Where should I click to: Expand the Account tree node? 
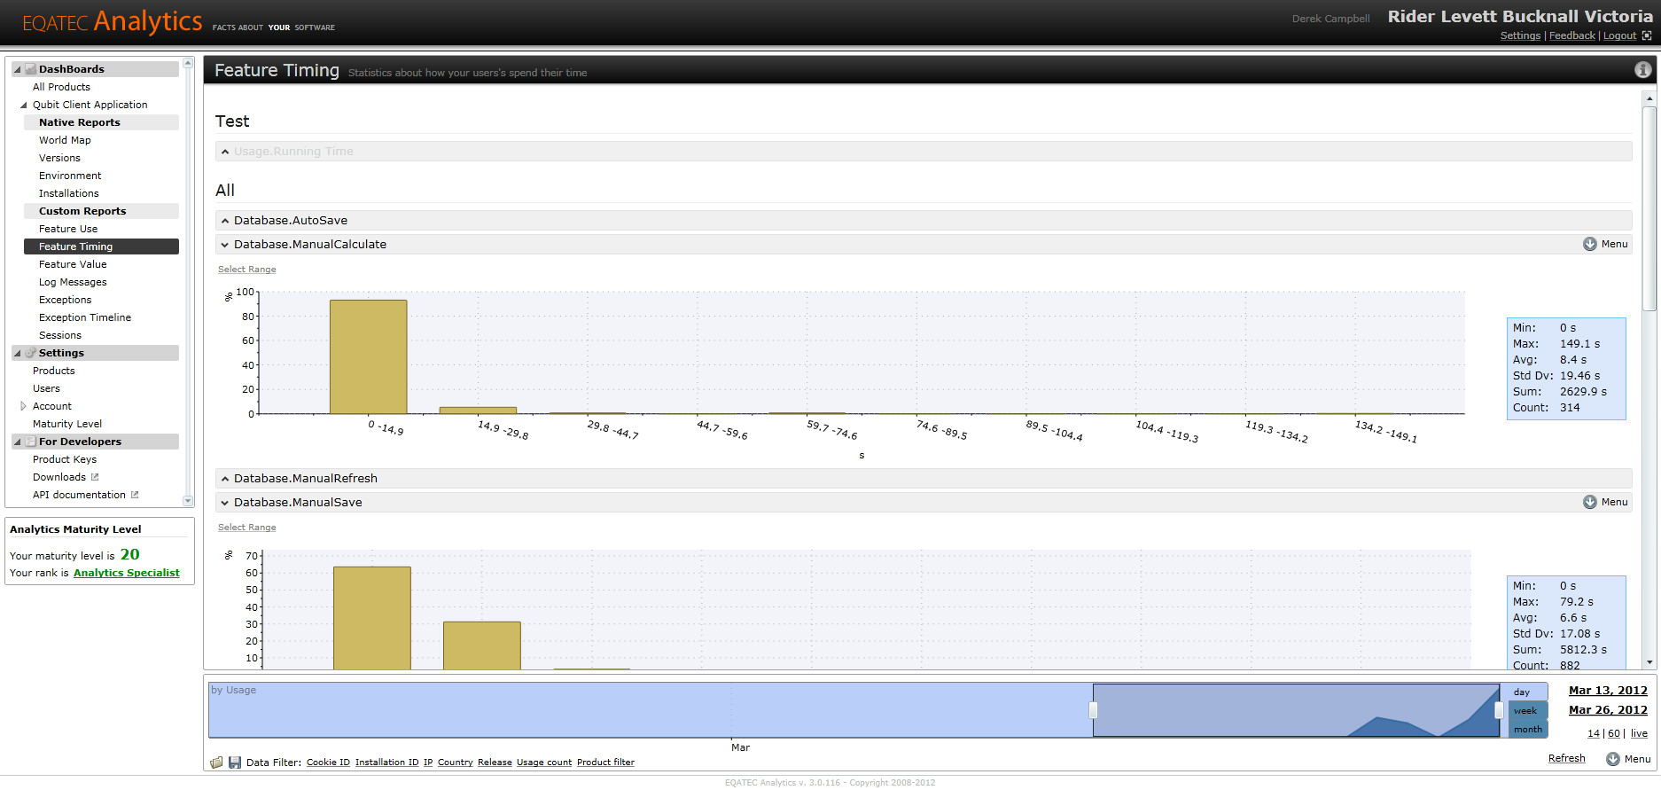[23, 406]
